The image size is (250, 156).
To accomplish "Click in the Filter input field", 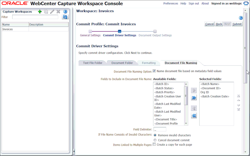I will click(x=35, y=17).
